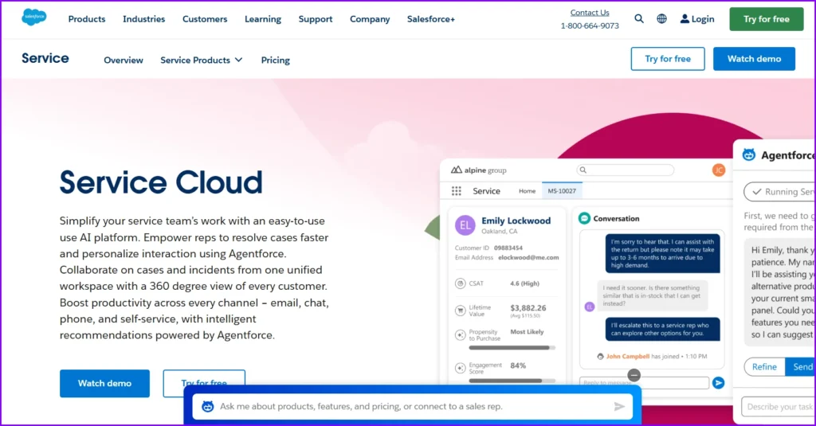Screen dimensions: 816x426
Task: Click the app launcher grid icon beside Service
Action: tap(457, 191)
